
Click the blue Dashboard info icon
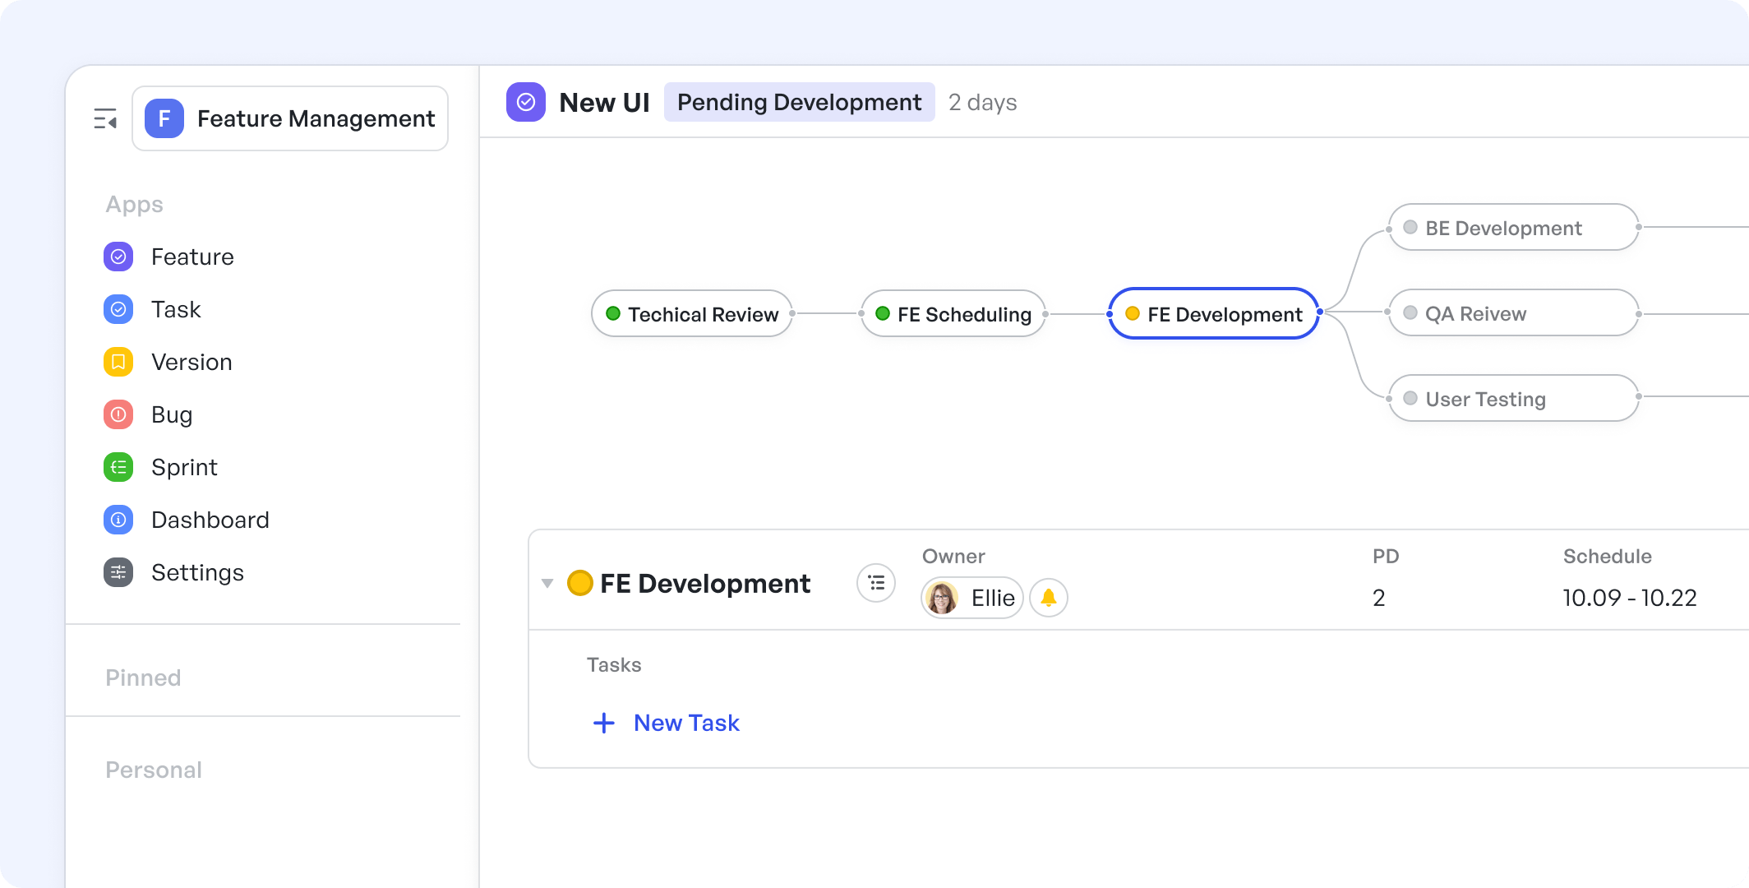(118, 520)
